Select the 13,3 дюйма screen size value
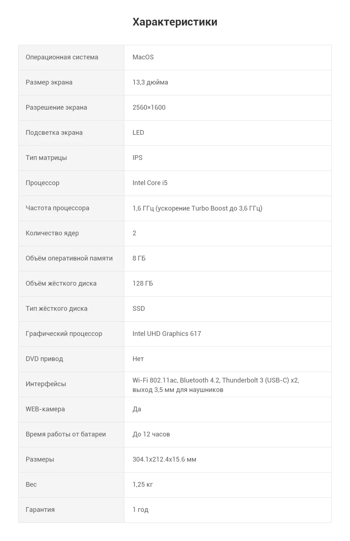350x541 pixels. (x=150, y=82)
